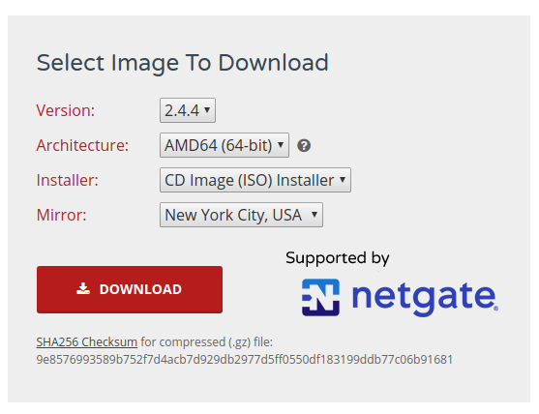539x414 pixels.
Task: Open the Version 2.4.4 dropdown
Action: click(x=188, y=110)
